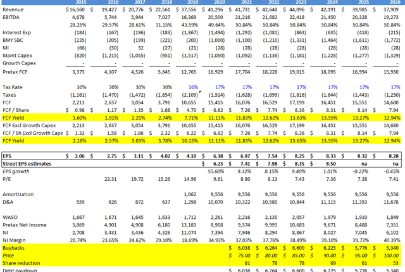Select the NI margin cell 18.69%

coord(190,240)
